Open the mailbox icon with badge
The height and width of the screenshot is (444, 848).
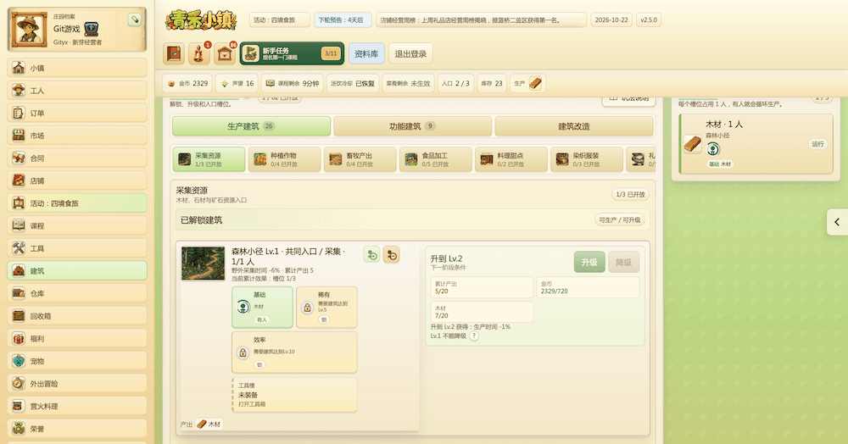(x=225, y=53)
